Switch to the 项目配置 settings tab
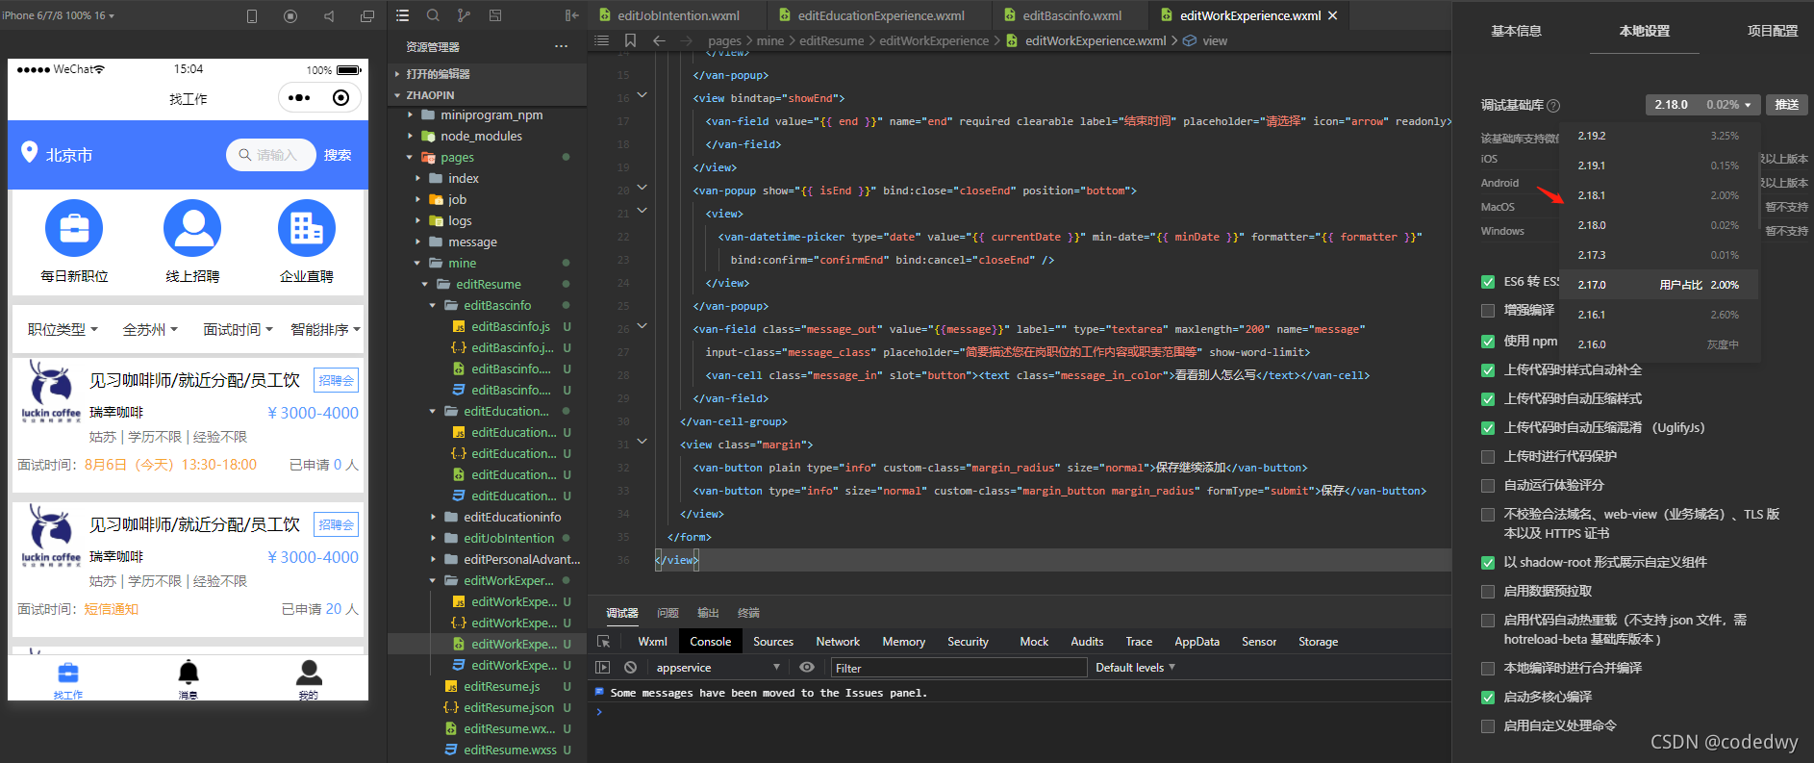Screen dimensions: 1814x763 [x=1772, y=31]
